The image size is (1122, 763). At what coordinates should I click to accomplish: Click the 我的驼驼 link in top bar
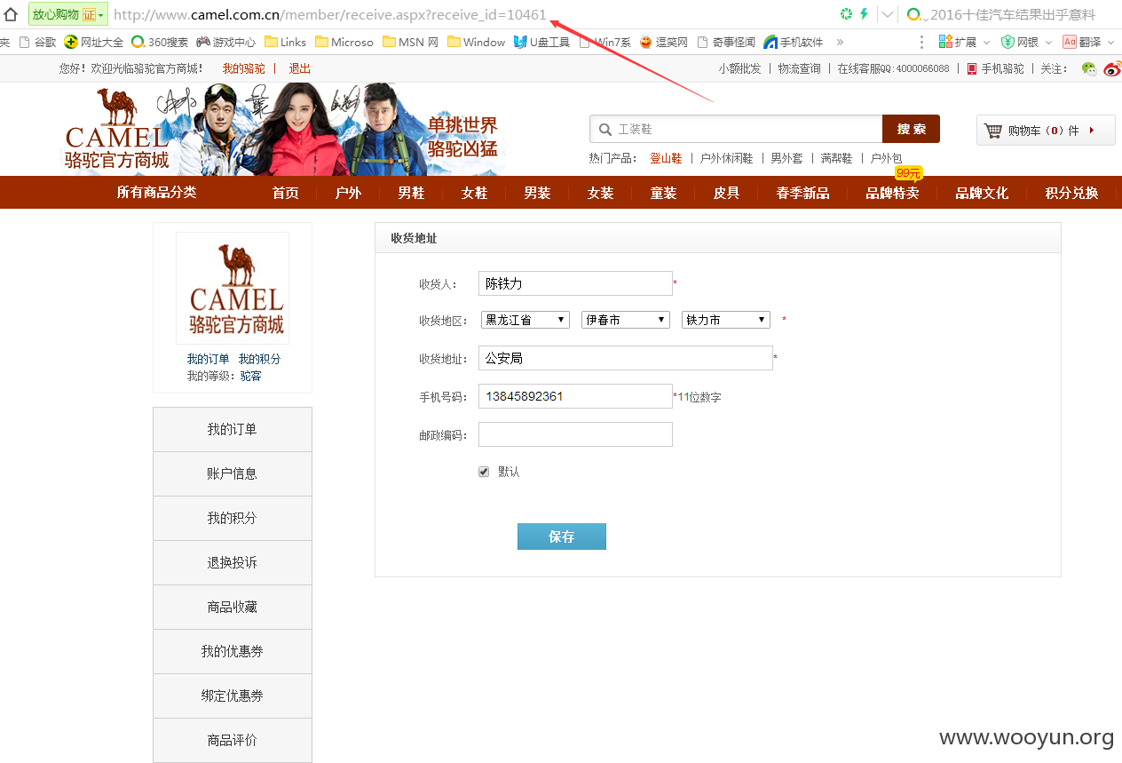[243, 68]
